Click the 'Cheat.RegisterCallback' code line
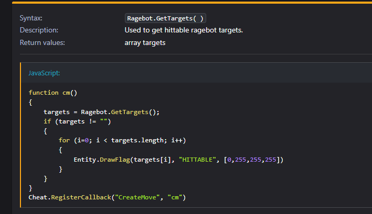 107,197
